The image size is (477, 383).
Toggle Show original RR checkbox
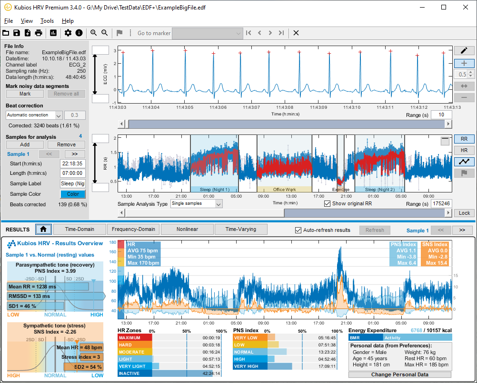pos(328,203)
